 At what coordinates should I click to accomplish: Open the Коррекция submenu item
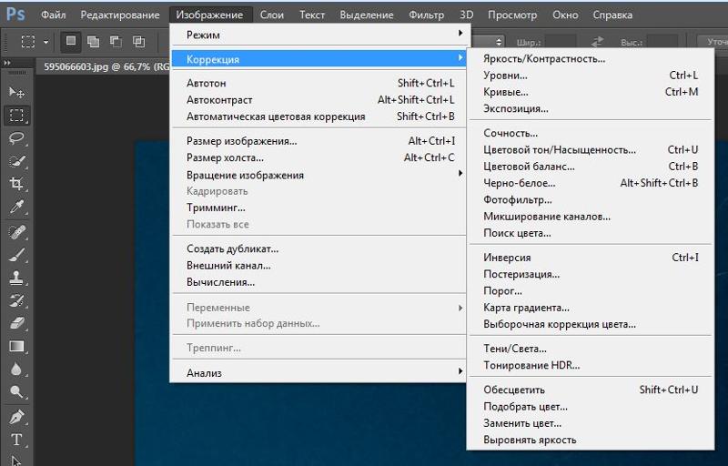pyautogui.click(x=318, y=59)
